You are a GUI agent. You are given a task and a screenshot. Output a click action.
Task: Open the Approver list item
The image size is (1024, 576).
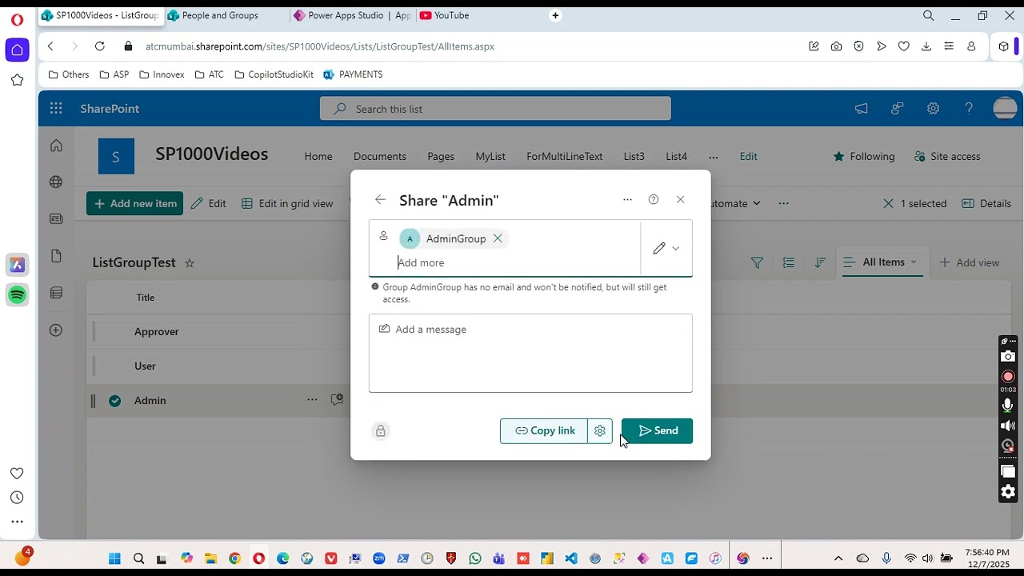click(157, 331)
